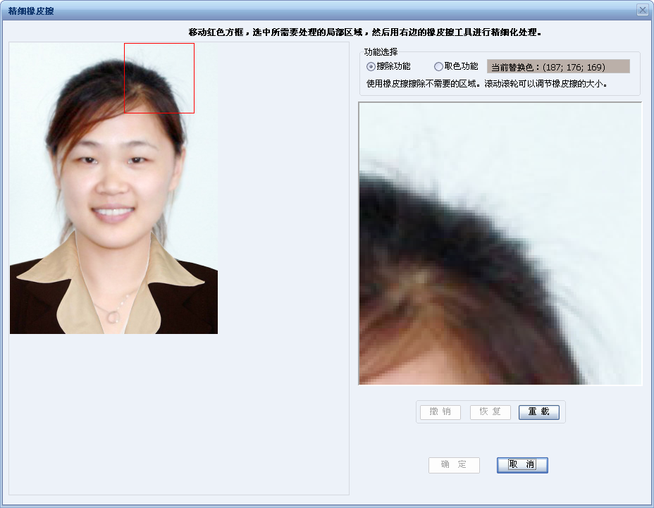
Task: Click the instruction text 移动红色方框
Action: (216, 32)
